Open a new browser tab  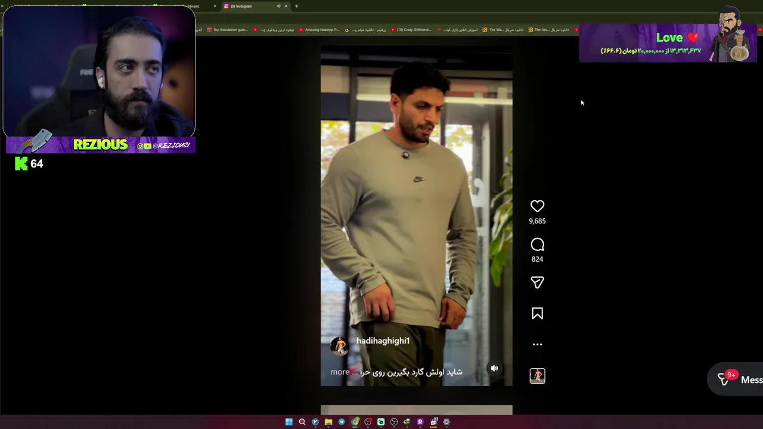tap(296, 6)
